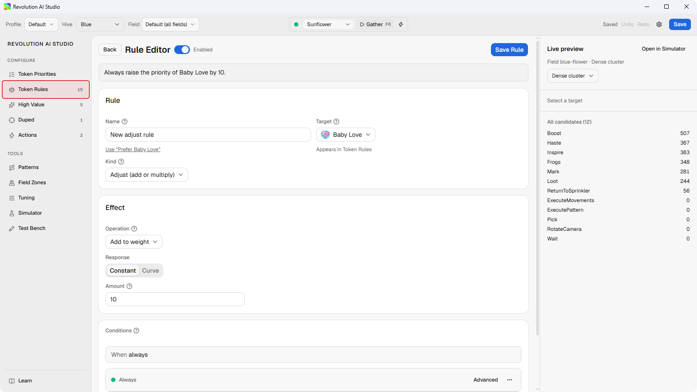This screenshot has width=697, height=392.
Task: Open the Operation dropdown Add to weight
Action: 134,242
